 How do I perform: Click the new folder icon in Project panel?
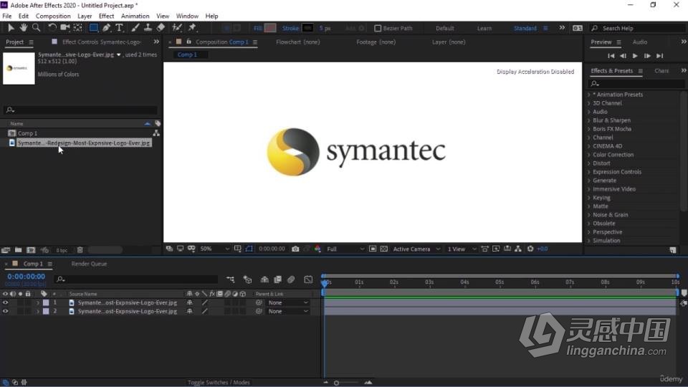18,250
